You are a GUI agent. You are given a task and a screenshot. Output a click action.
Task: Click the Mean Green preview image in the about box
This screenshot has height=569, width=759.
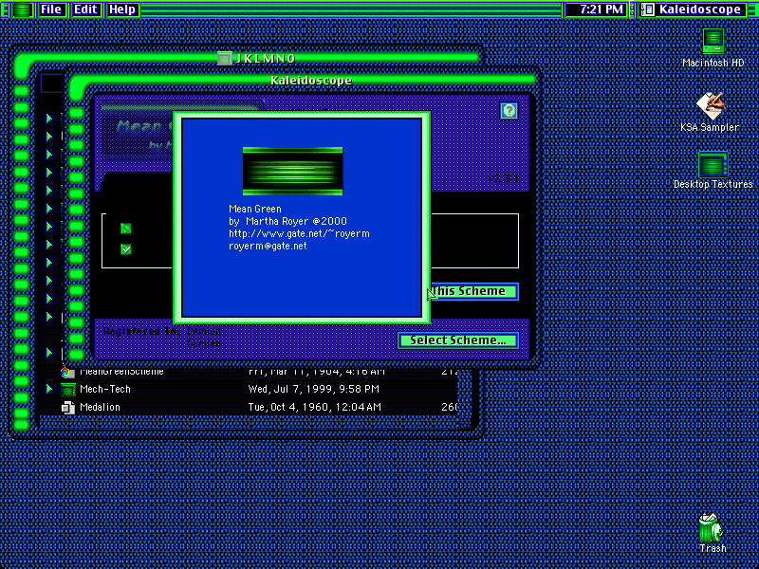[x=293, y=172]
